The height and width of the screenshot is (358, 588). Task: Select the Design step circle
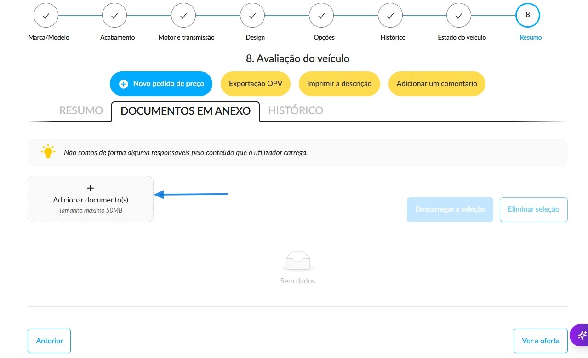click(x=252, y=15)
